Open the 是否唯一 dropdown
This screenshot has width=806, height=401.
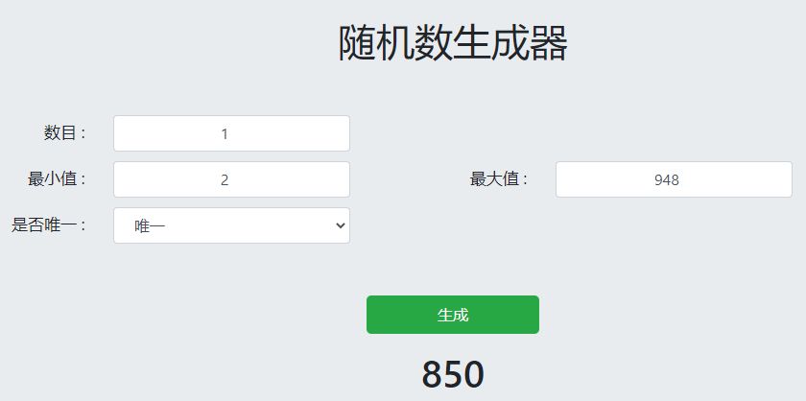click(x=231, y=225)
